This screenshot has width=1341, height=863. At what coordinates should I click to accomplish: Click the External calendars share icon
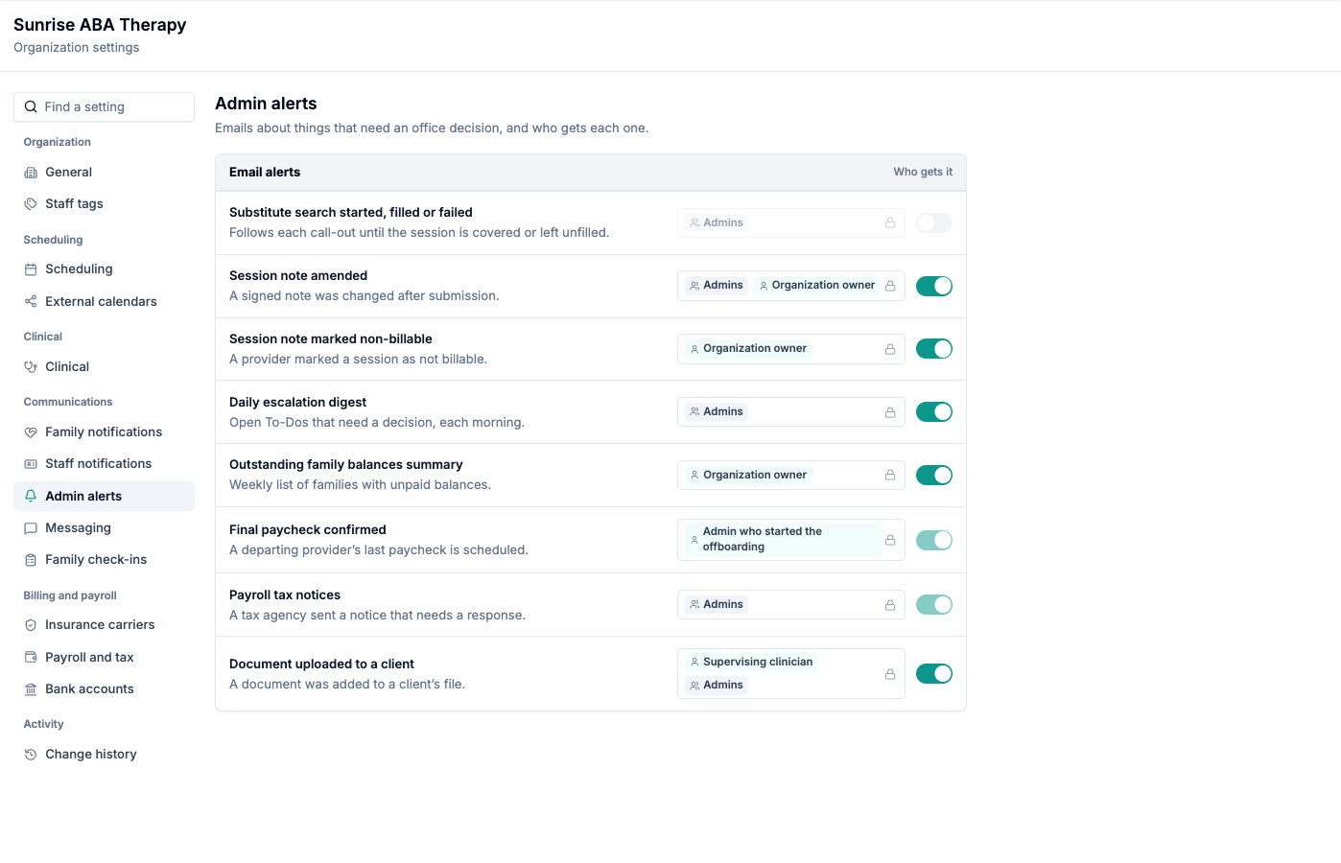click(31, 302)
